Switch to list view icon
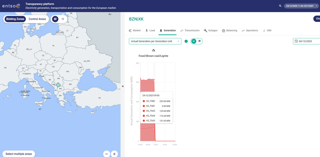 click(63, 19)
